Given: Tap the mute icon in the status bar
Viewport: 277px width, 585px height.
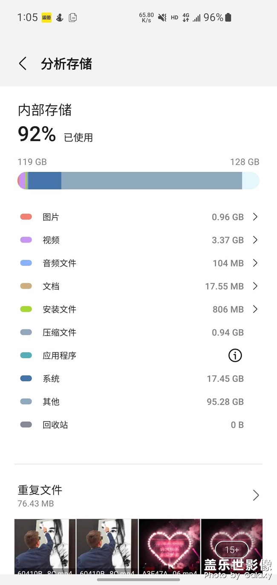Looking at the screenshot, I should pyautogui.click(x=162, y=17).
